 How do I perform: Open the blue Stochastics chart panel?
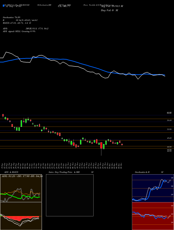153,188
